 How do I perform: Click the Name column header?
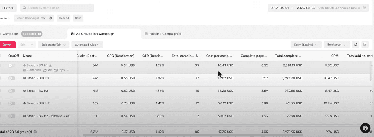(x=27, y=56)
